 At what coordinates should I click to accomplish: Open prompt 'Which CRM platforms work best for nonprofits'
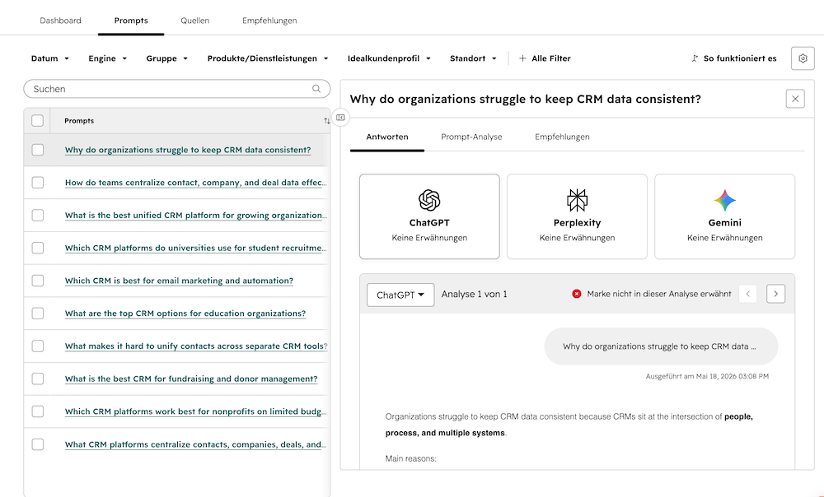click(195, 411)
